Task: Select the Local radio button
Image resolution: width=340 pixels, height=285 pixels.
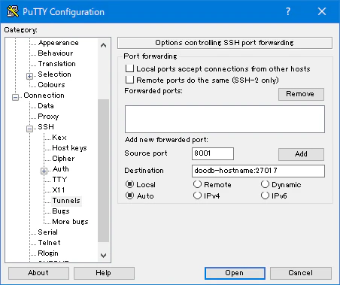Action: [x=129, y=184]
